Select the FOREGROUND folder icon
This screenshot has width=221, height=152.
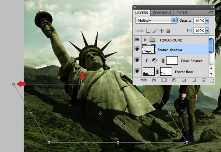(x=152, y=40)
